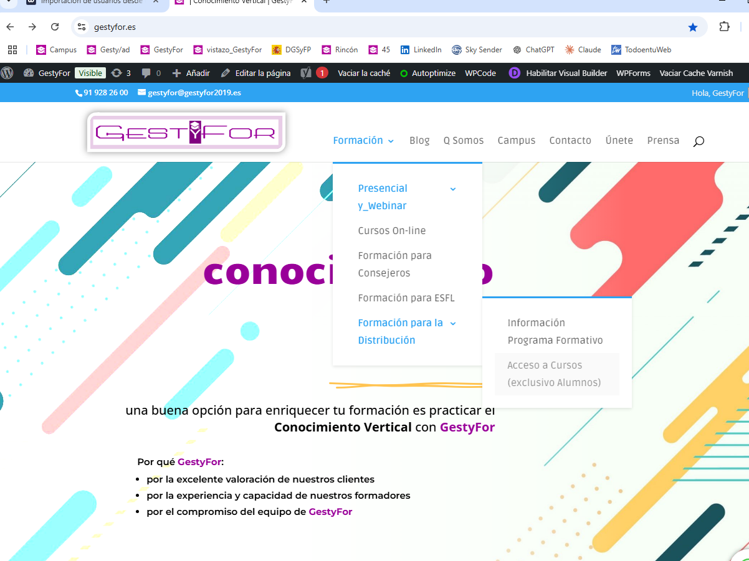Screen dimensions: 749x561
Task: Open WPForms in the admin bar
Action: (633, 73)
